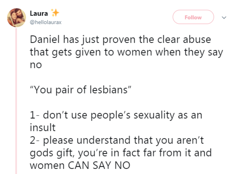Click the word 'abuse' in the tweet
Screen dimensions: 238x174
(x=197, y=40)
